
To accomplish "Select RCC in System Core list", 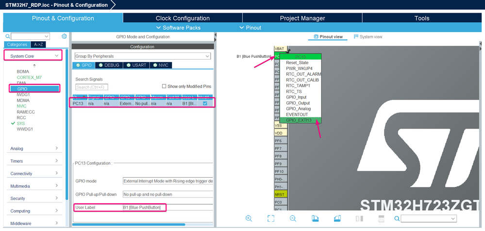I will click(x=21, y=117).
